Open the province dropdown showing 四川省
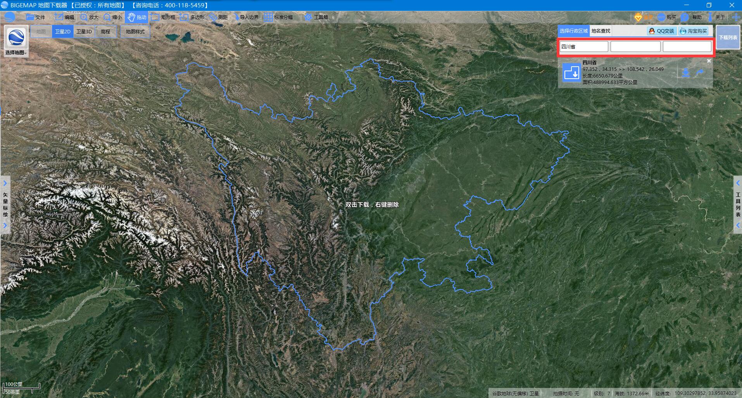Image resolution: width=742 pixels, height=398 pixels. (584, 47)
